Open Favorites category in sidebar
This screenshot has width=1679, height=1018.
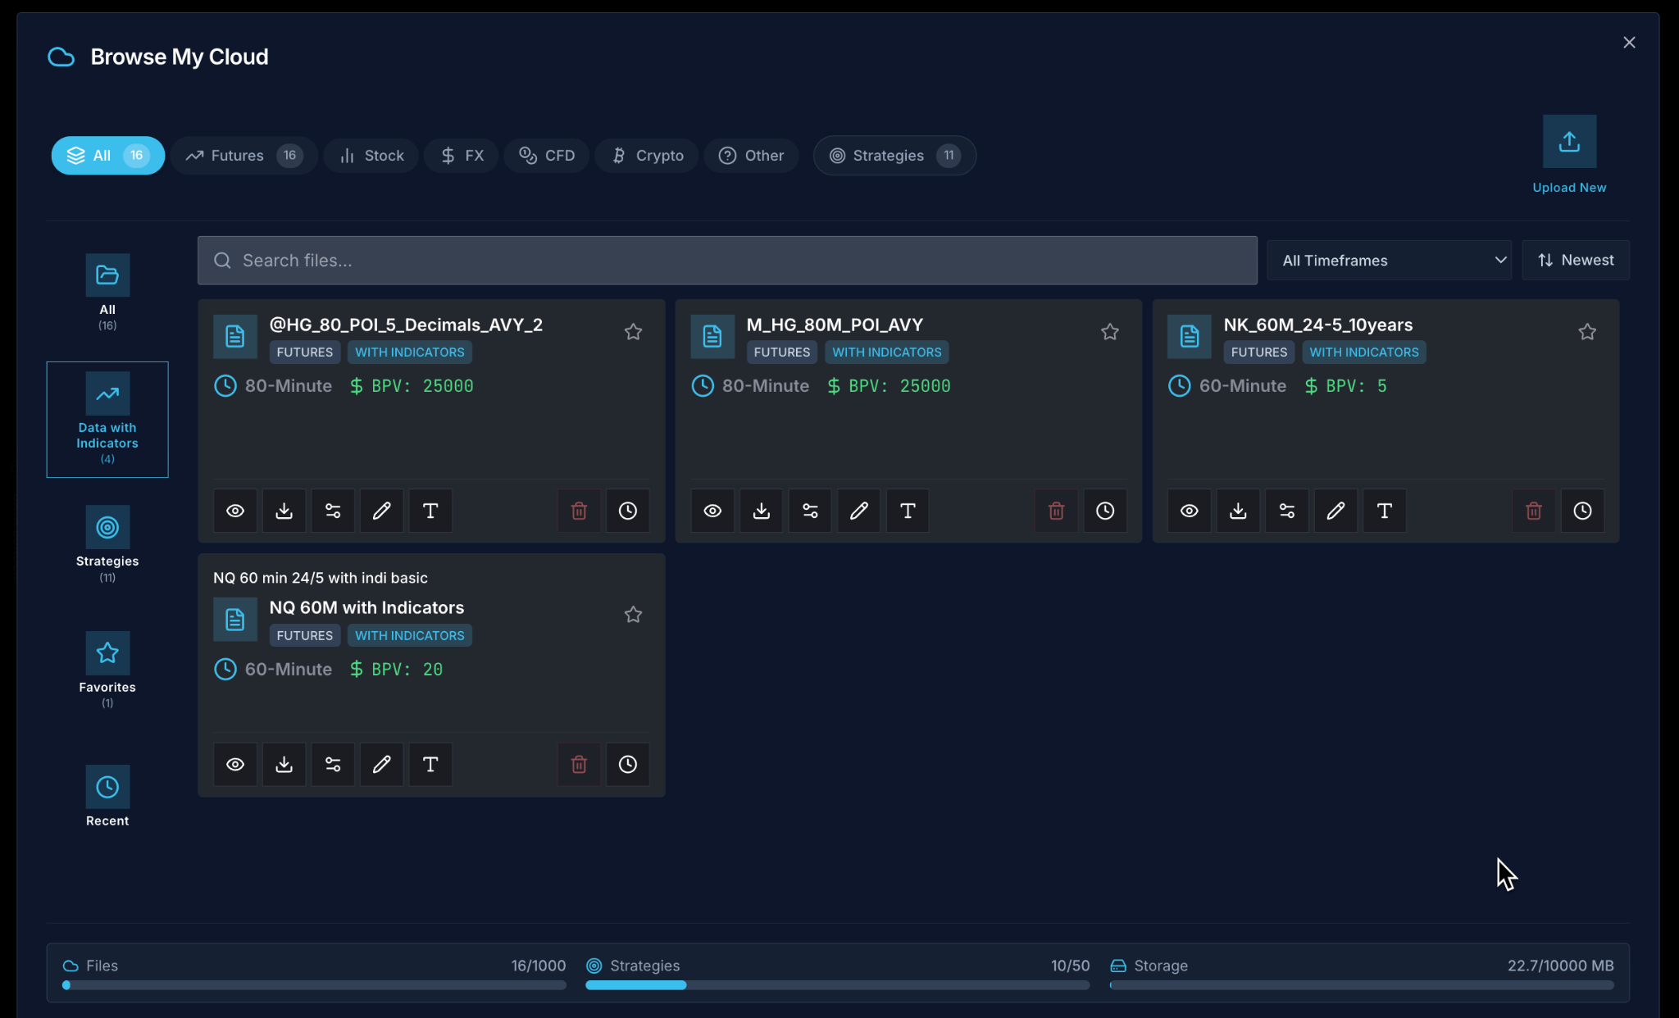[x=107, y=670]
